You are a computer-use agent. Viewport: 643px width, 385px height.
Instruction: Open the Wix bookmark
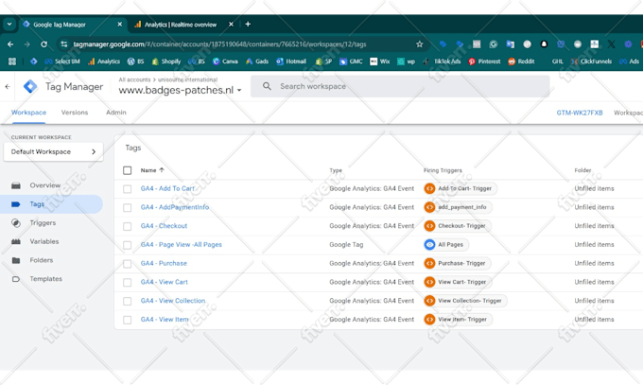[x=380, y=61]
